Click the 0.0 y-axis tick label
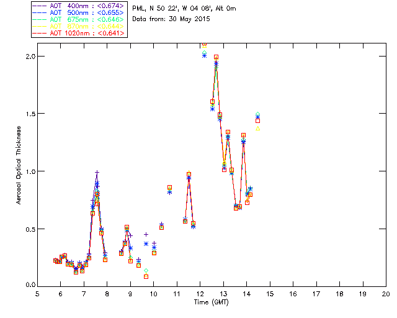The height and width of the screenshot is (318, 397). (x=30, y=285)
